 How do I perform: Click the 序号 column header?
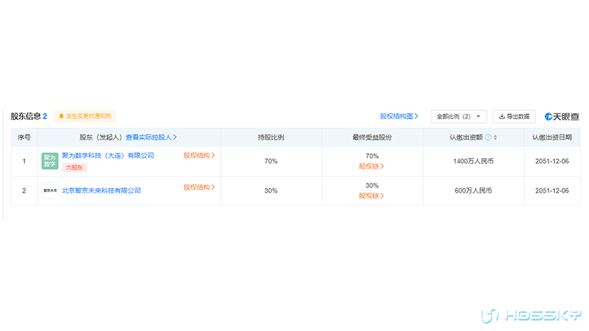(24, 138)
